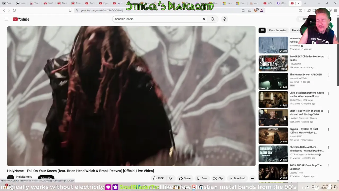Open options menu for The Human Drive HALOGEN
339x191 pixels.
[x=328, y=75]
